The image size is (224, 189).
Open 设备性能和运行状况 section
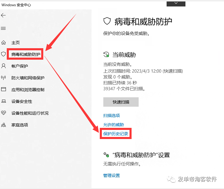click(30, 113)
